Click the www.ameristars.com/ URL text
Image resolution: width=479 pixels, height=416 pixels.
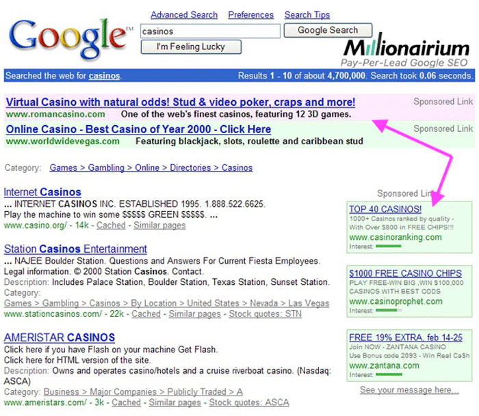45,402
